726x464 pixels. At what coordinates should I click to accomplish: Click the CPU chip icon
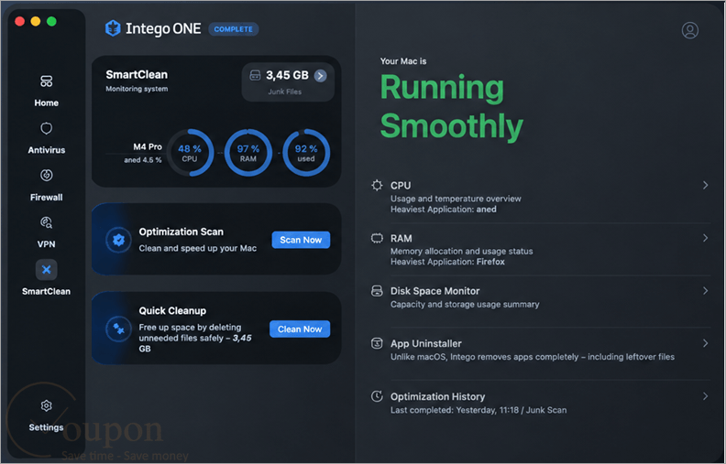[378, 185]
